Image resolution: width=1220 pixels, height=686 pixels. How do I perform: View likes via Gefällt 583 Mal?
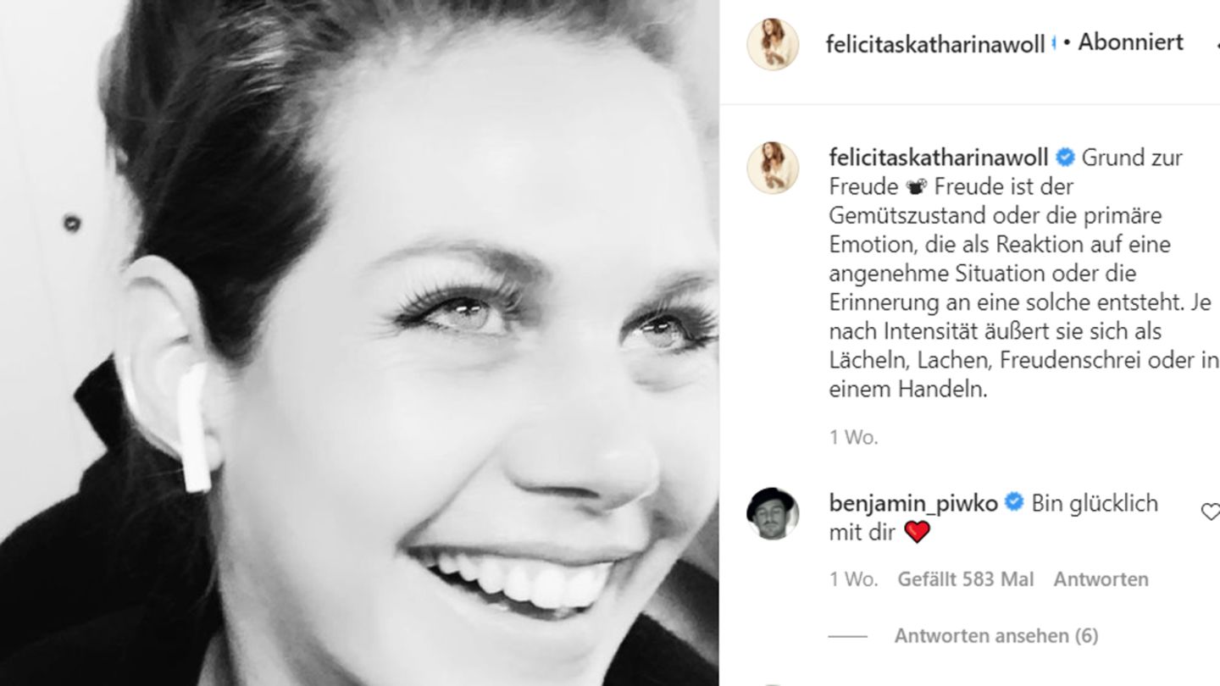[x=966, y=580]
